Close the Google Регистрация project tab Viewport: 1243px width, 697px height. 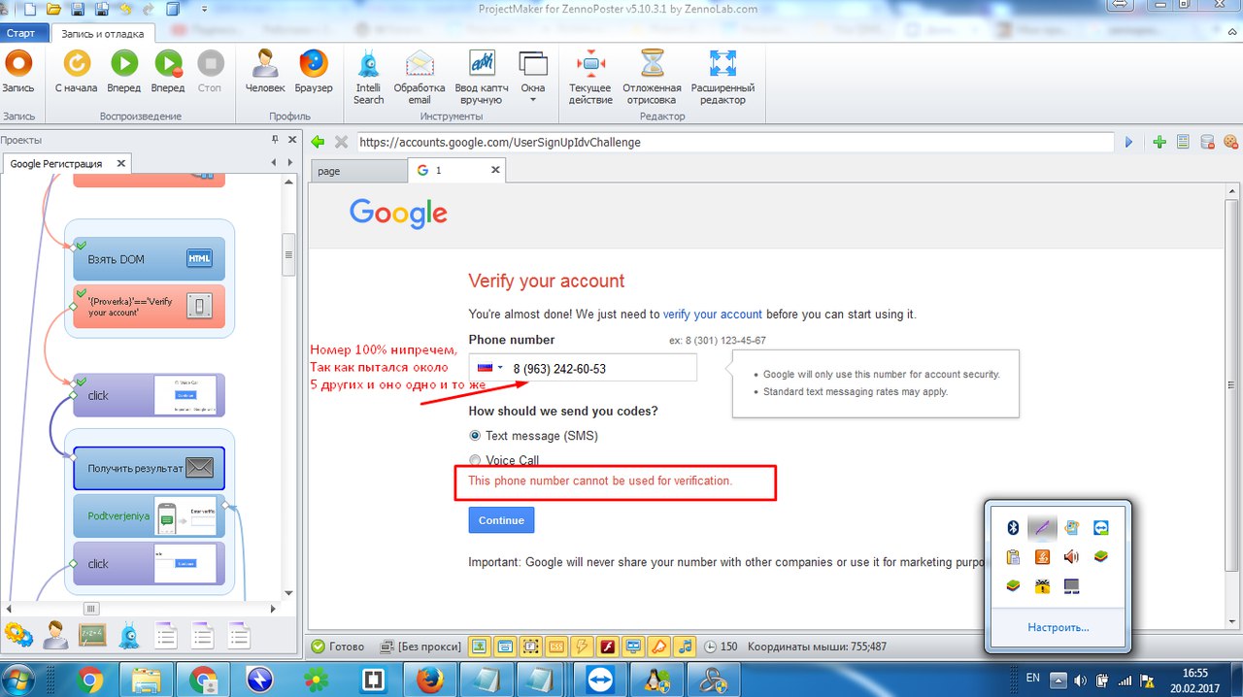[x=121, y=164]
